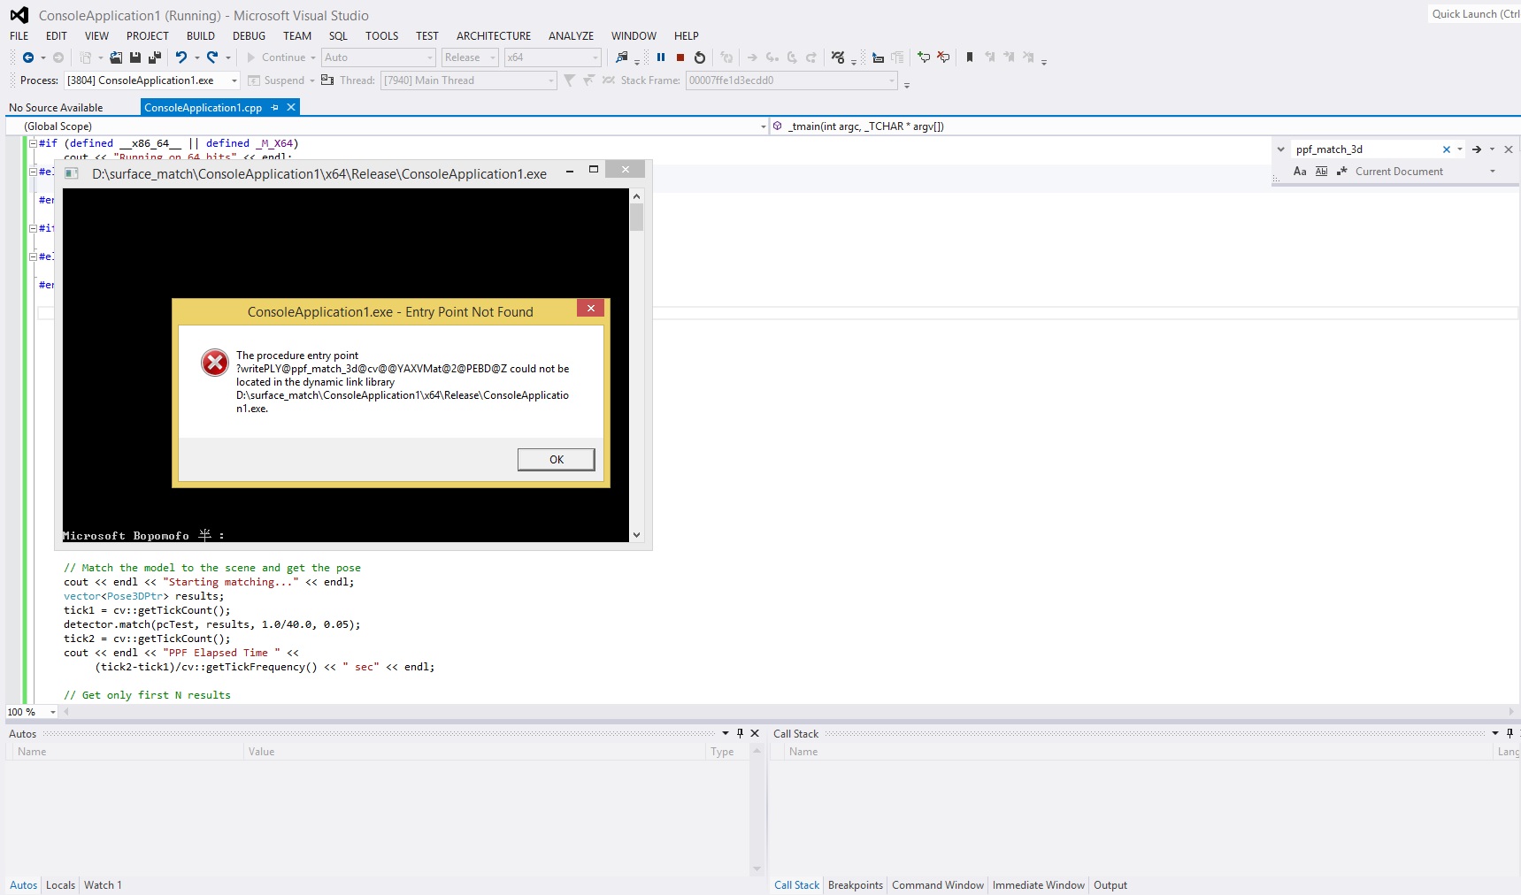Expand find box to show replace
This screenshot has width=1521, height=895.
1280,149
